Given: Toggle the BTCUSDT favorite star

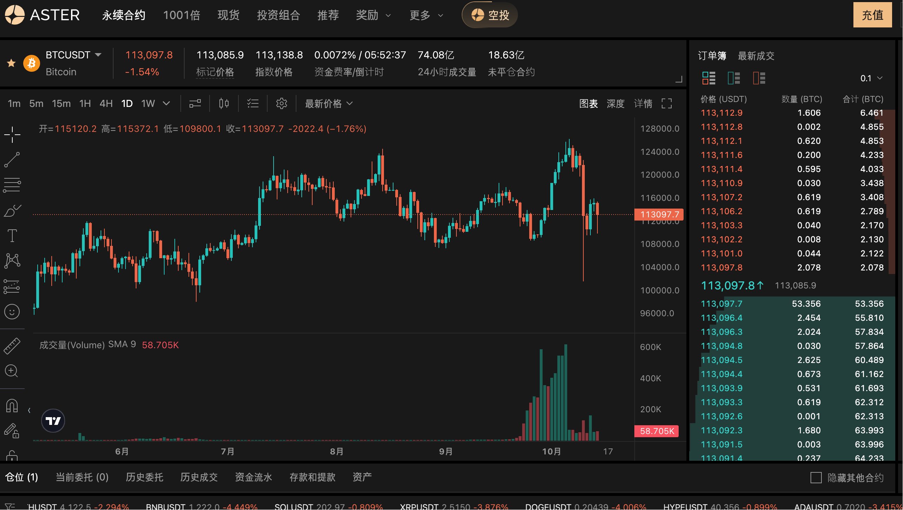Looking at the screenshot, I should (x=11, y=63).
